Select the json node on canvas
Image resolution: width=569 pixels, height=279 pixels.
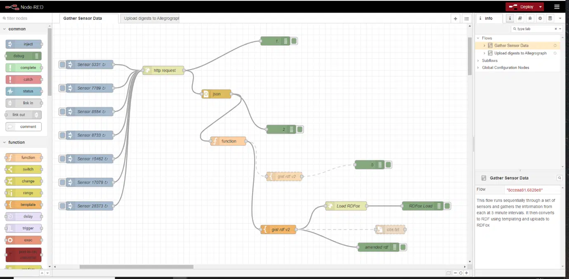(x=217, y=94)
